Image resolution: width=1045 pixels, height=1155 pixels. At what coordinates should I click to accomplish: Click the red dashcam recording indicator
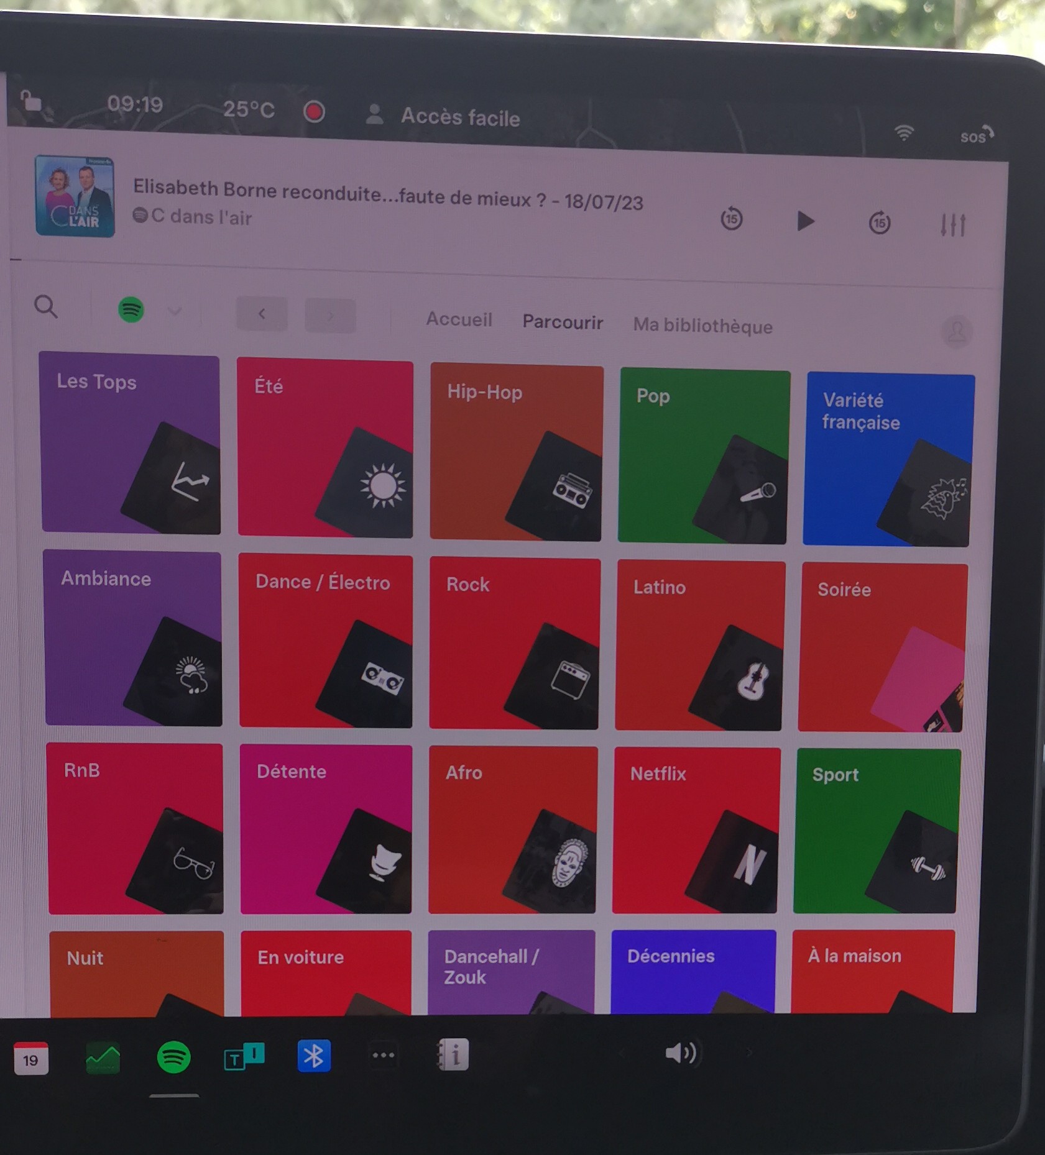pos(314,112)
